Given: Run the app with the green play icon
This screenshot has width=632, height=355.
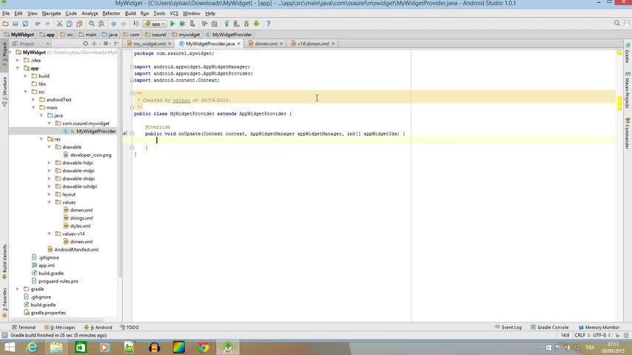Looking at the screenshot, I should [172, 24].
